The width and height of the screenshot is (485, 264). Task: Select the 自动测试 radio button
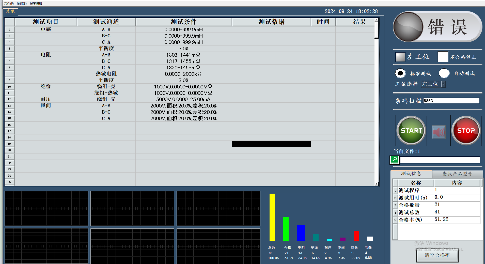[444, 73]
